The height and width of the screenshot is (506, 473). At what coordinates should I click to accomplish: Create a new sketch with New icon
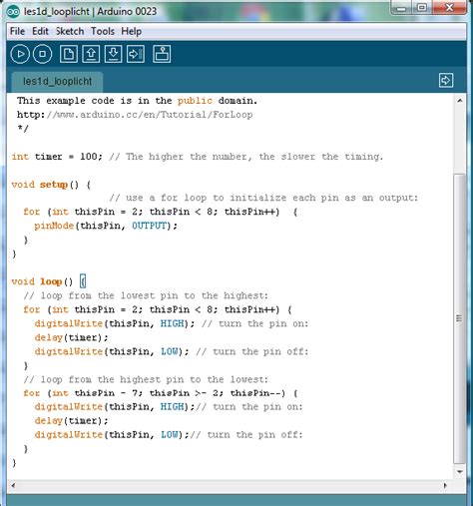pos(69,54)
